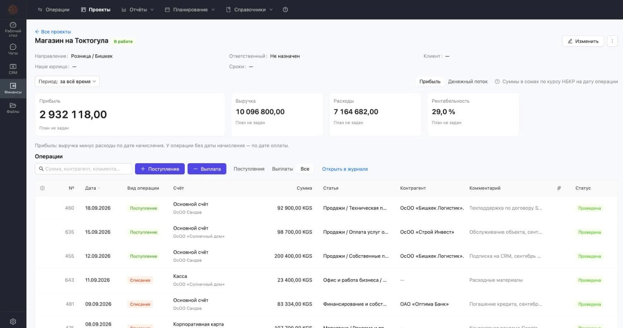Switch to Прибыль view
623x328 pixels.
[x=430, y=82]
